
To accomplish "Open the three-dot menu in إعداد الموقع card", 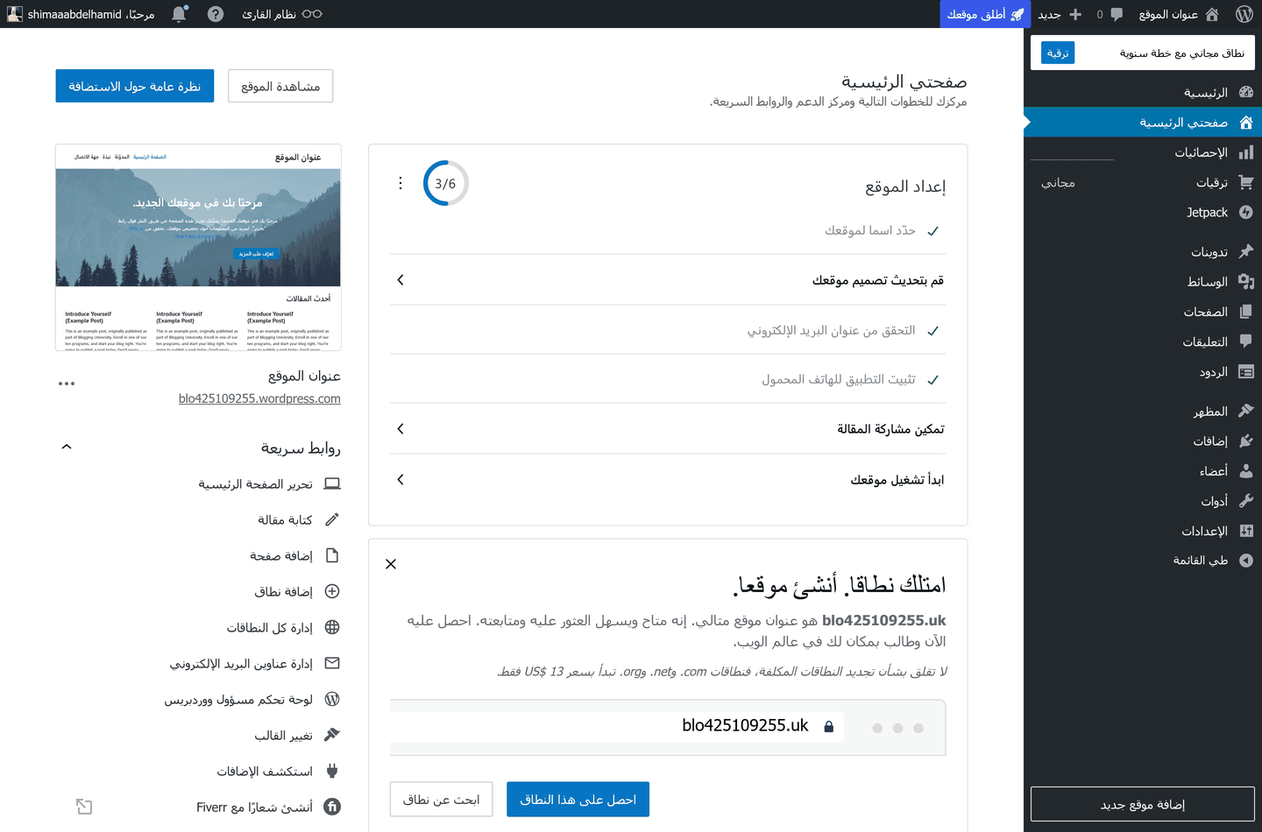I will (x=401, y=183).
